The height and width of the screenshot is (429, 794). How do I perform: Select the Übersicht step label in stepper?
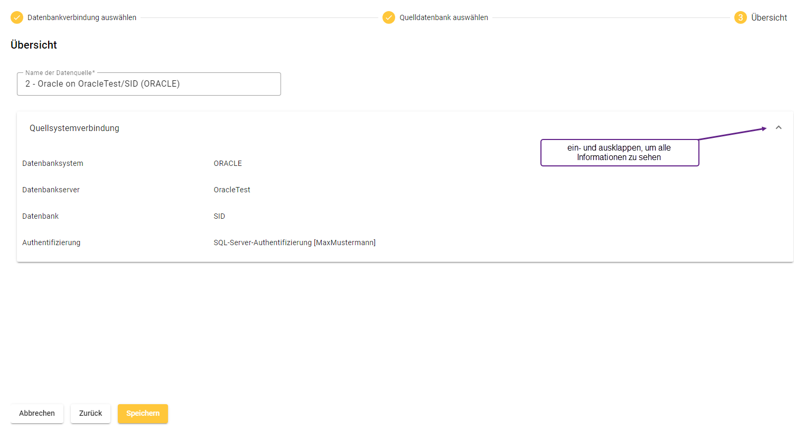[769, 17]
